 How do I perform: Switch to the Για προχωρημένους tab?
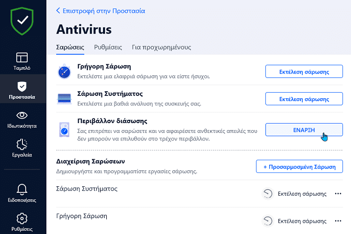(x=161, y=47)
